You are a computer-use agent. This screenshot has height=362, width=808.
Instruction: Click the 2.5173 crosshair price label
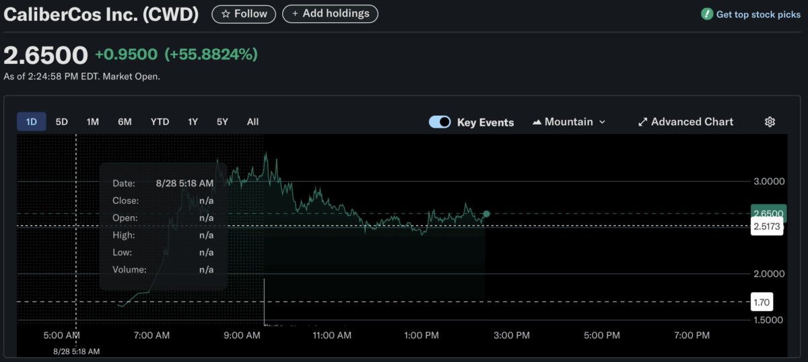tap(767, 227)
